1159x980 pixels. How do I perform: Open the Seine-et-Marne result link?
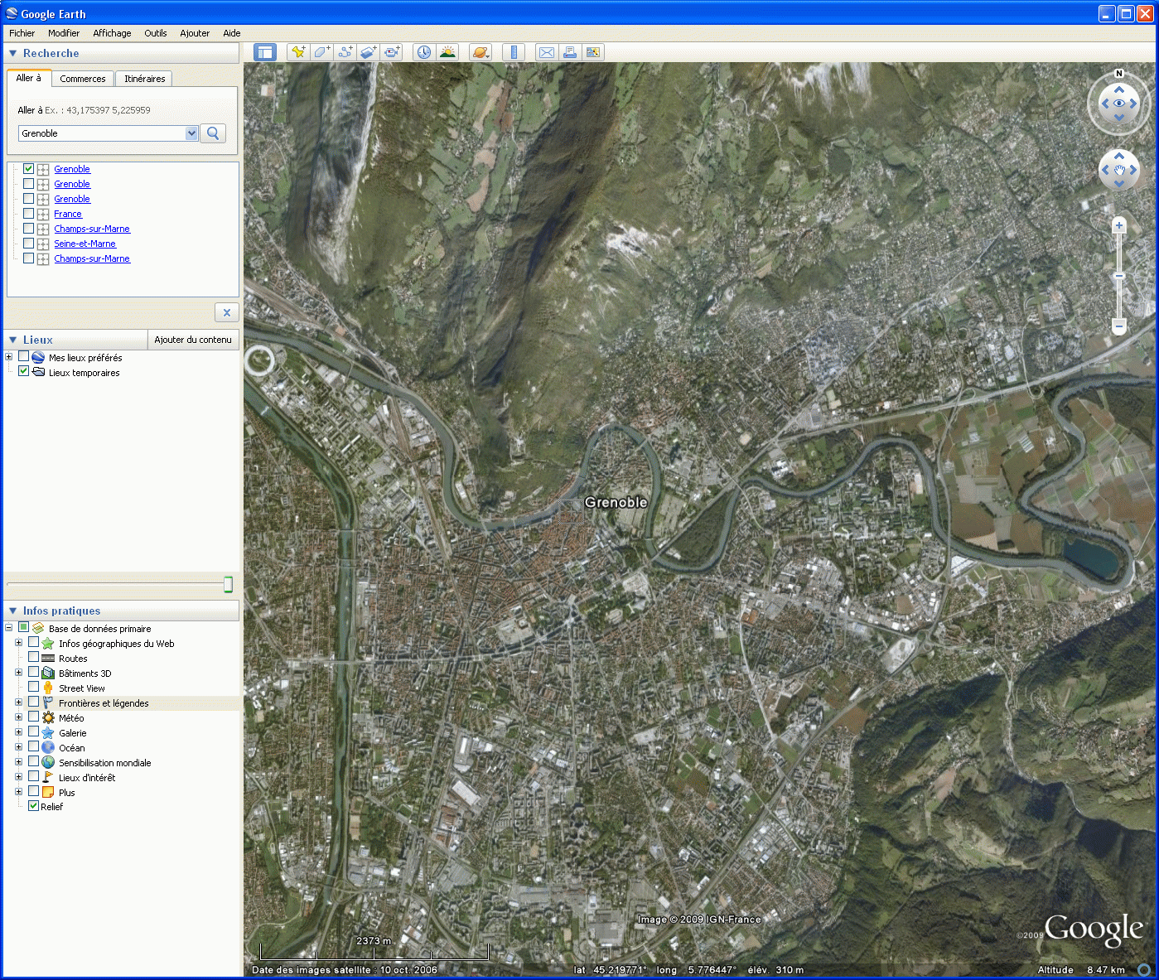(x=85, y=244)
